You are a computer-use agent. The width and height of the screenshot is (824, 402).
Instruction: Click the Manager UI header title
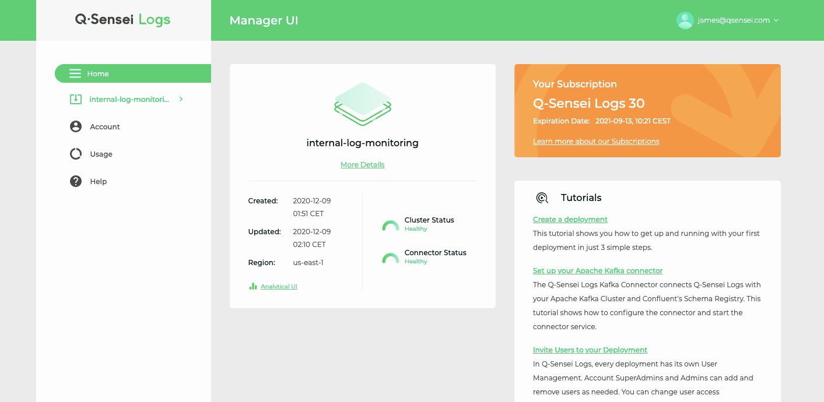pos(264,20)
